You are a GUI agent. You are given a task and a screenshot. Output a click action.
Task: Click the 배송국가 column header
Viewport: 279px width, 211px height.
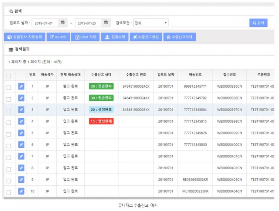[47, 74]
